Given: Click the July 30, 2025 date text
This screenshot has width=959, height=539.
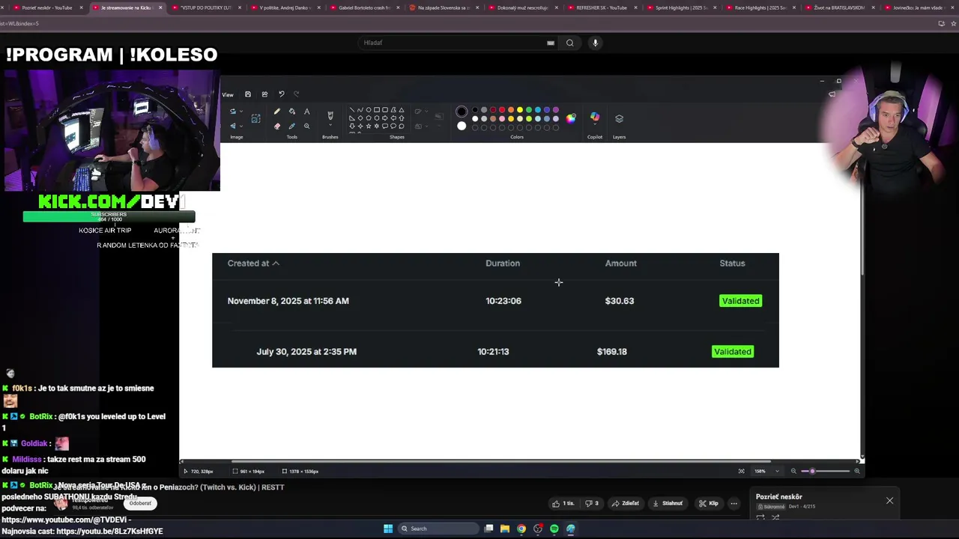Looking at the screenshot, I should [306, 352].
